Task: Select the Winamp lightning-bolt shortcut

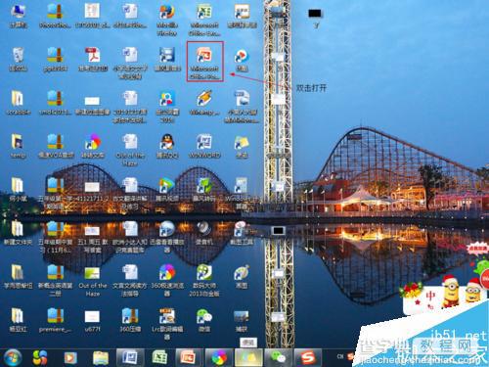Action: click(x=204, y=102)
